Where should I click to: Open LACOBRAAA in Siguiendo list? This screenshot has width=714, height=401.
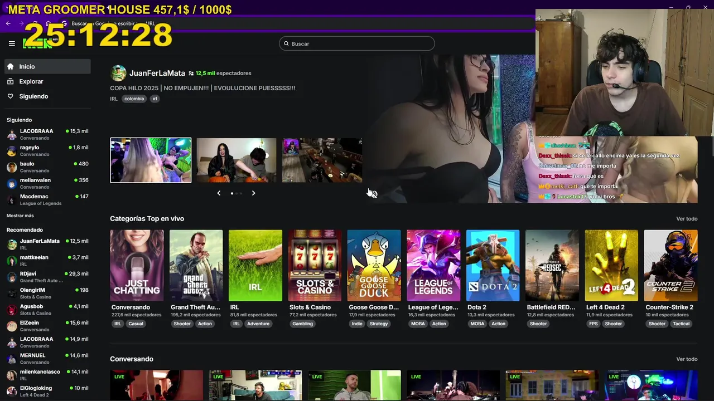click(47, 134)
